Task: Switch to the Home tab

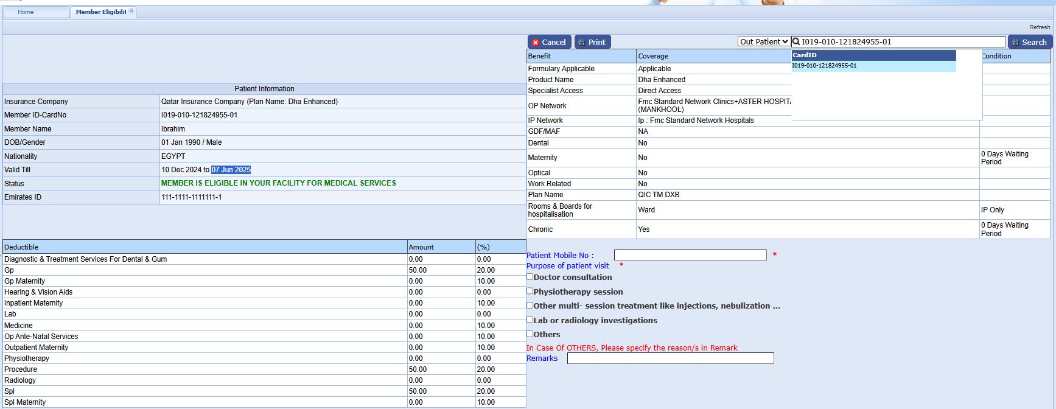Action: pos(26,12)
